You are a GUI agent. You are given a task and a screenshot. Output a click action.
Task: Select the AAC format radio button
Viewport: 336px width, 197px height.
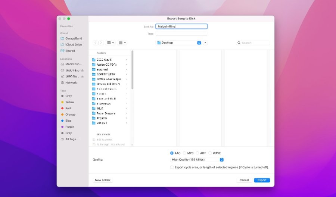coord(172,153)
